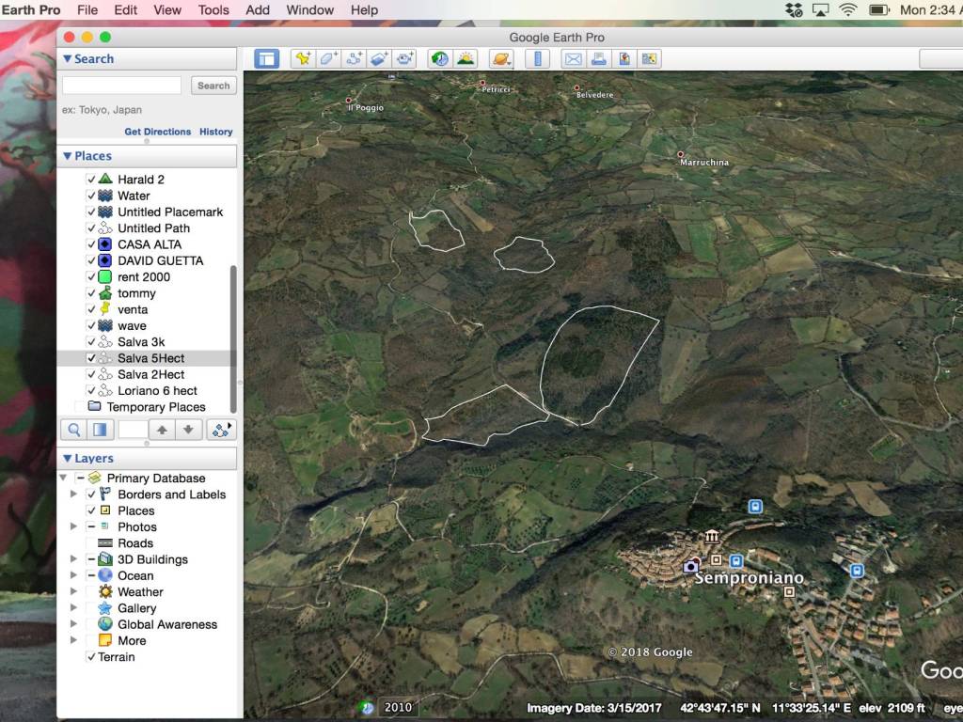Toggle sunlight across the landscape
Image resolution: width=963 pixels, height=722 pixels.
click(466, 58)
